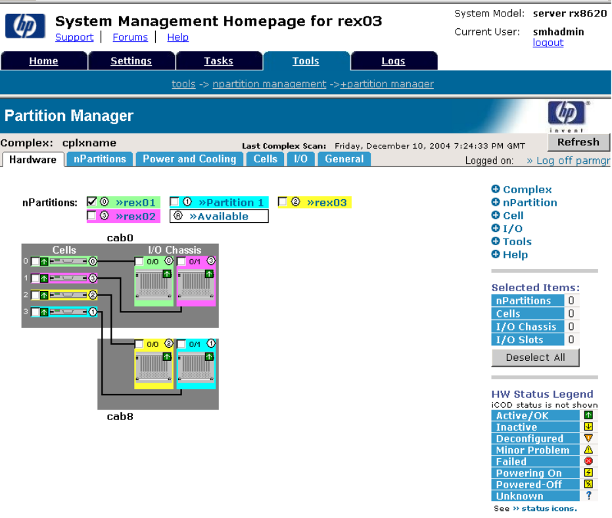
Task: Click the green status arrow on cell 0
Action: pos(44,262)
